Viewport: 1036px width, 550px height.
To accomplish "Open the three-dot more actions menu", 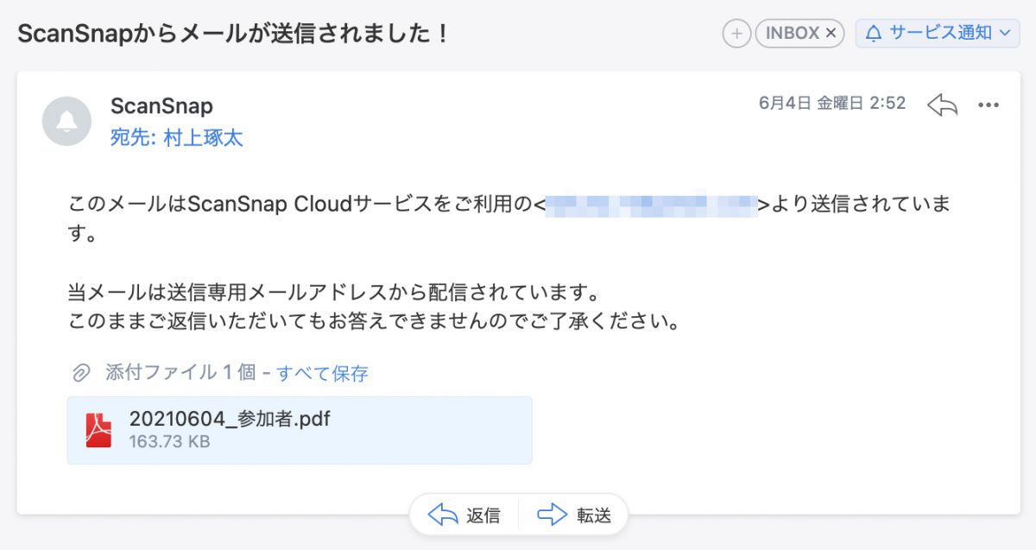I will 988,105.
